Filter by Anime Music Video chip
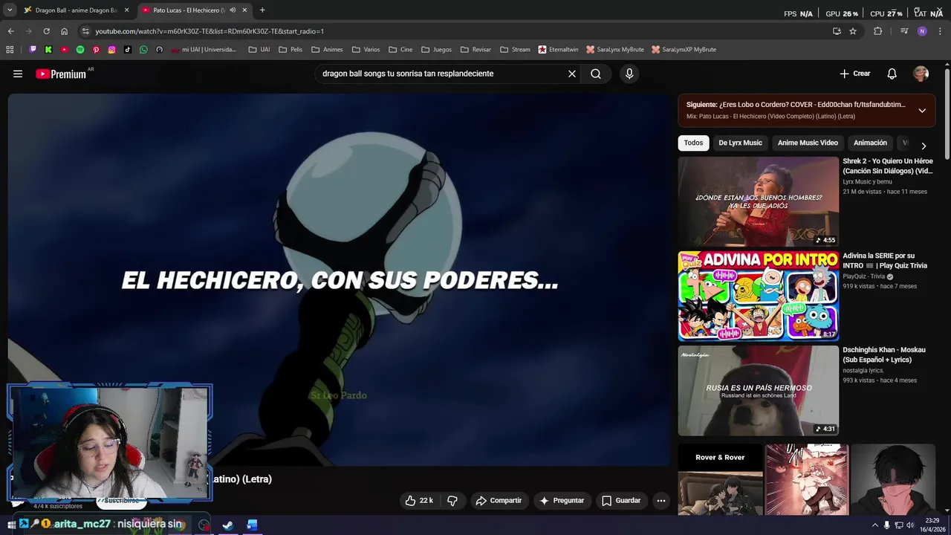The height and width of the screenshot is (535, 951). point(808,143)
